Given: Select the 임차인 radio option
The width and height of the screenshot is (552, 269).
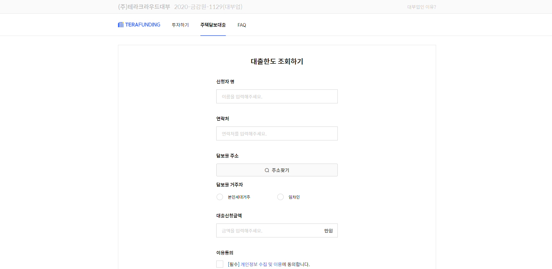Looking at the screenshot, I should coord(280,197).
